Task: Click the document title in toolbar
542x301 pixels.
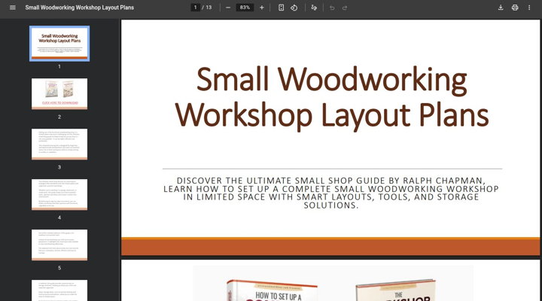Action: (x=80, y=8)
